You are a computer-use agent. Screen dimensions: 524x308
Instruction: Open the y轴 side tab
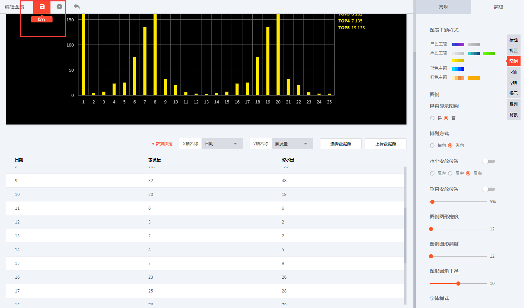tap(514, 83)
